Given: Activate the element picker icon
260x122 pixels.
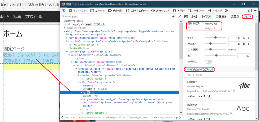Looking at the screenshot, I should coord(63,11).
